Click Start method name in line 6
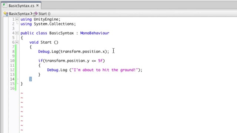 point(46,42)
